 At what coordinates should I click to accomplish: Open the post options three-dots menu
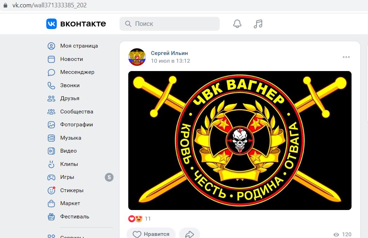346,57
